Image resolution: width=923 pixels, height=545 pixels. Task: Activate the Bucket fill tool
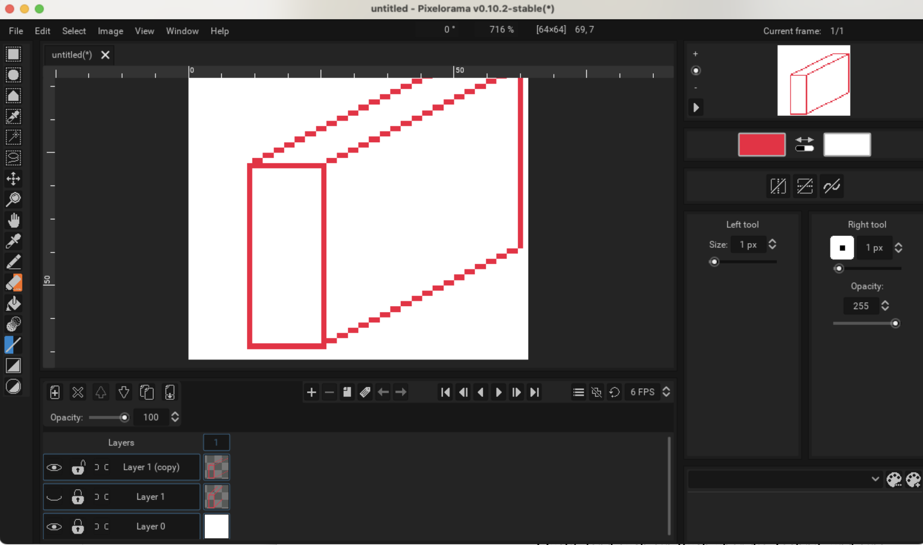click(x=13, y=304)
